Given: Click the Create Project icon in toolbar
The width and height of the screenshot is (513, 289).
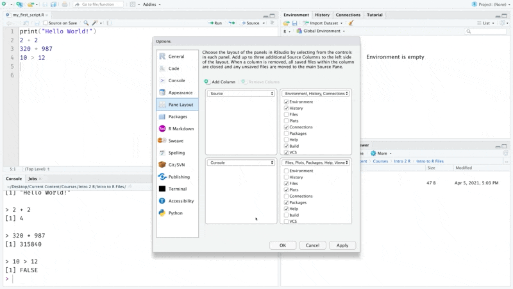Looking at the screenshot, I should (19, 4).
